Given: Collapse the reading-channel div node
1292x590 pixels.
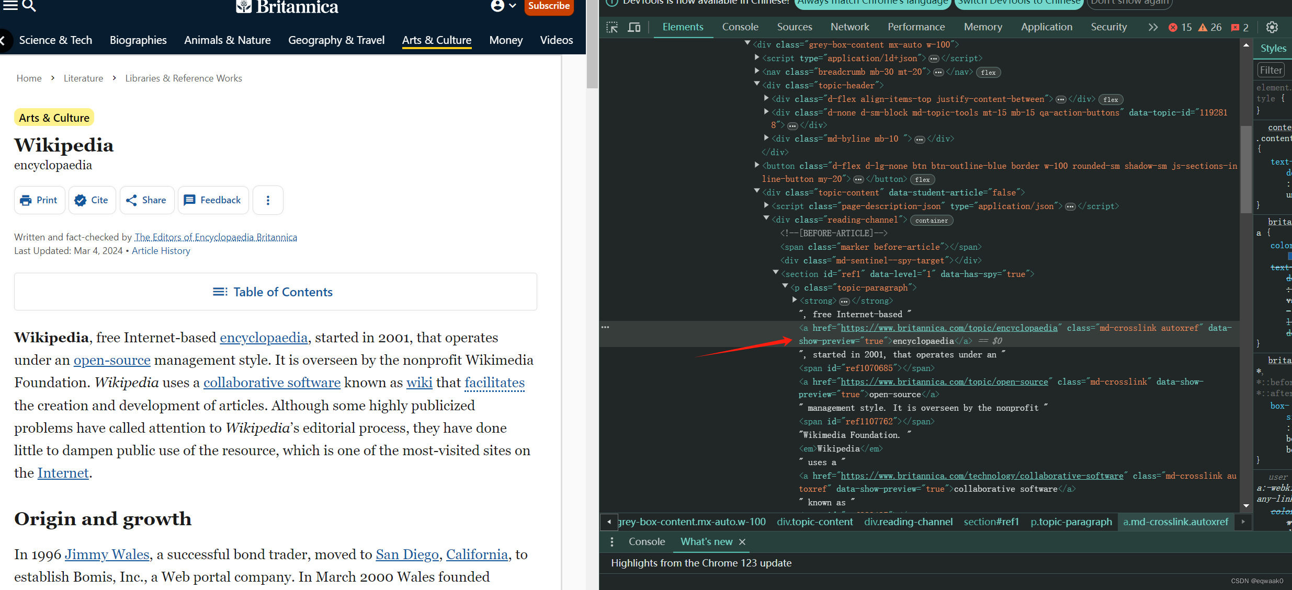Looking at the screenshot, I should pyautogui.click(x=766, y=218).
